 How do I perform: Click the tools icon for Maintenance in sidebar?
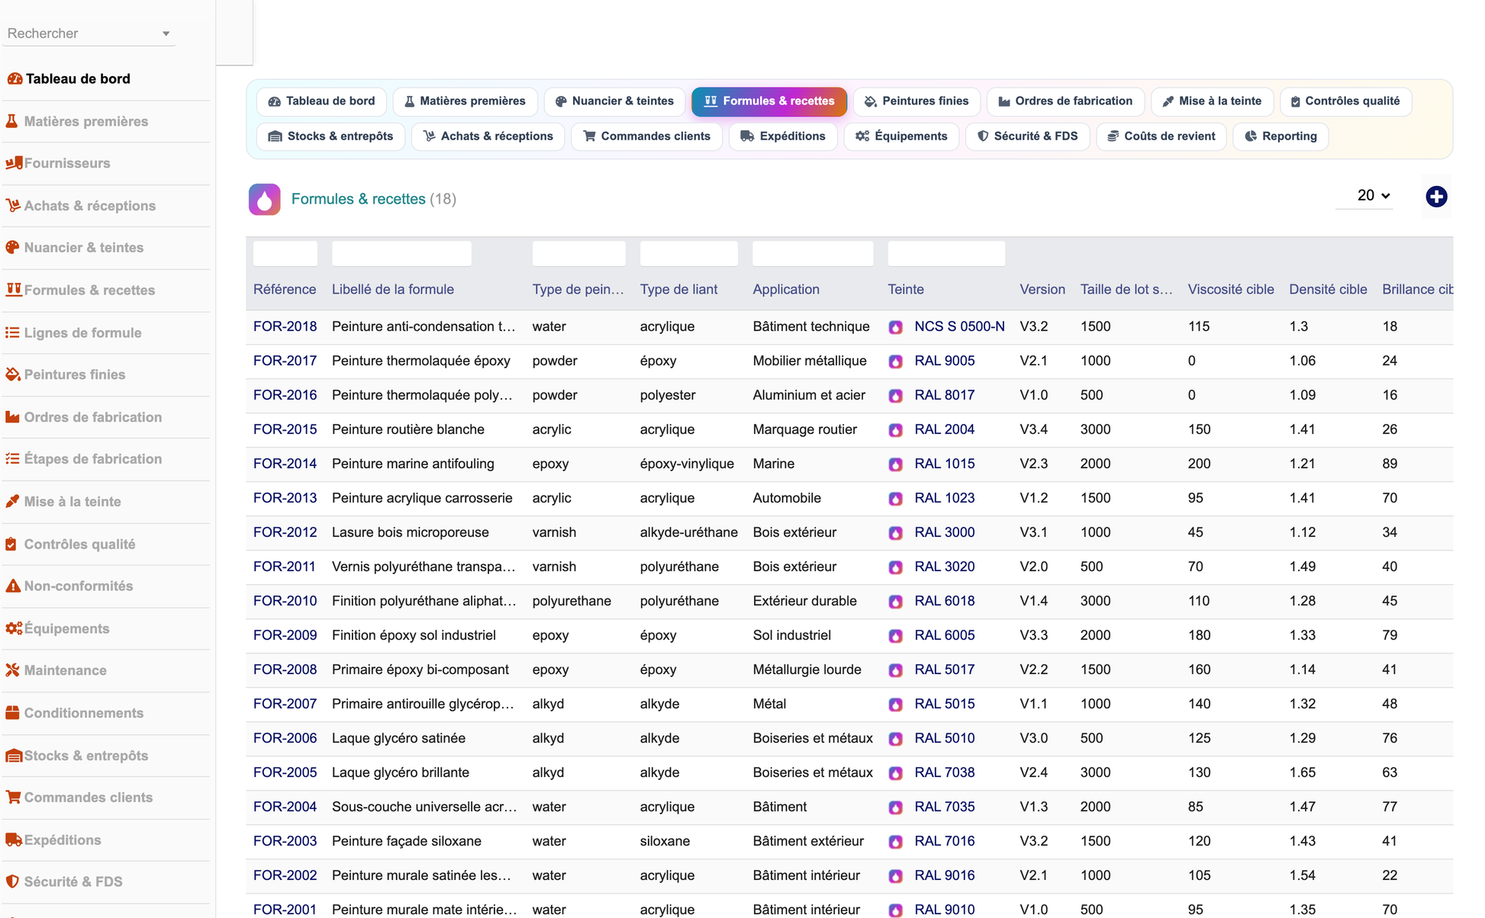point(12,669)
